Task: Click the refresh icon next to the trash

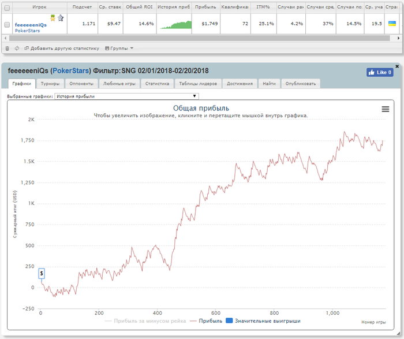Action: 17,48
